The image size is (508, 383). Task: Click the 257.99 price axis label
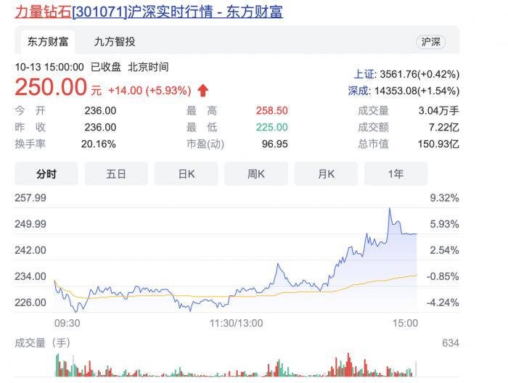coord(30,198)
